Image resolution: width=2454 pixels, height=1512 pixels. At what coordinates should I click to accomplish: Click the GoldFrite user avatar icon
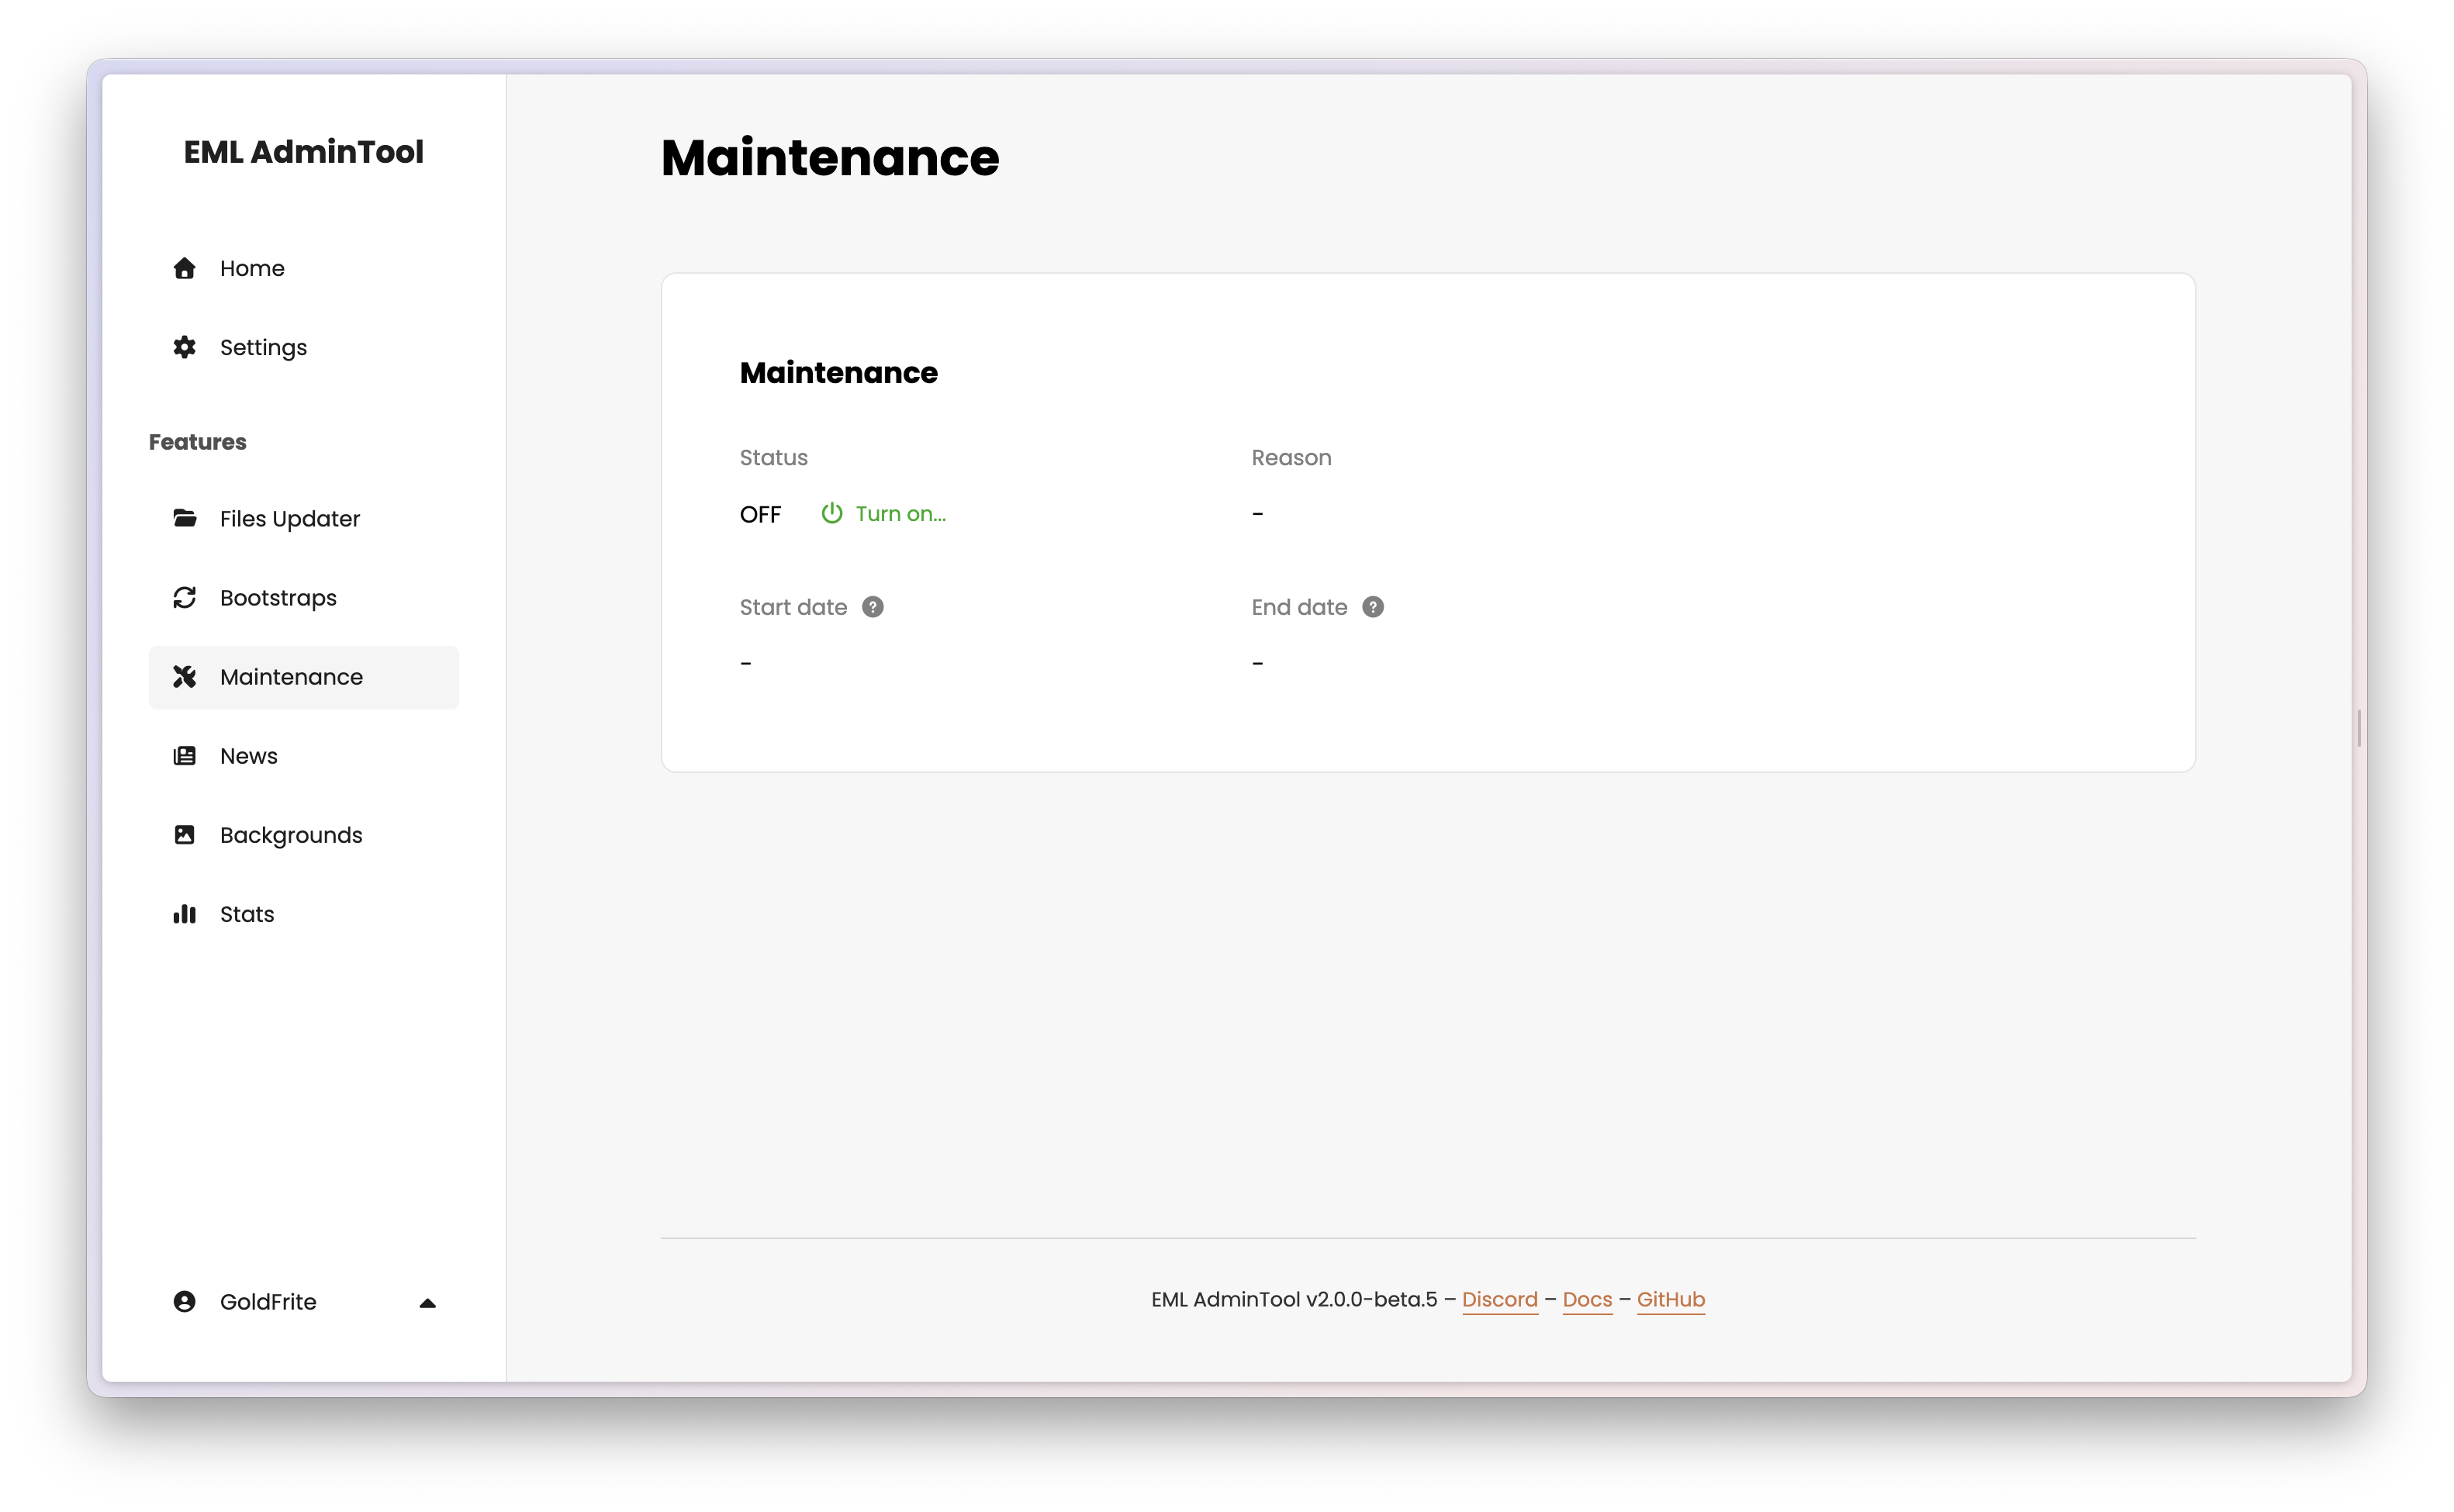pyautogui.click(x=185, y=1302)
